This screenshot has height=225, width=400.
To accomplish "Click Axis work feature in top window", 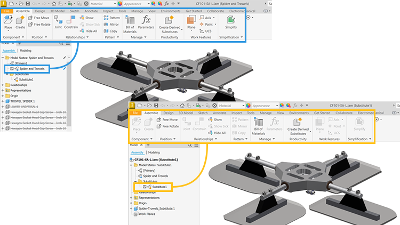I will (207, 18).
